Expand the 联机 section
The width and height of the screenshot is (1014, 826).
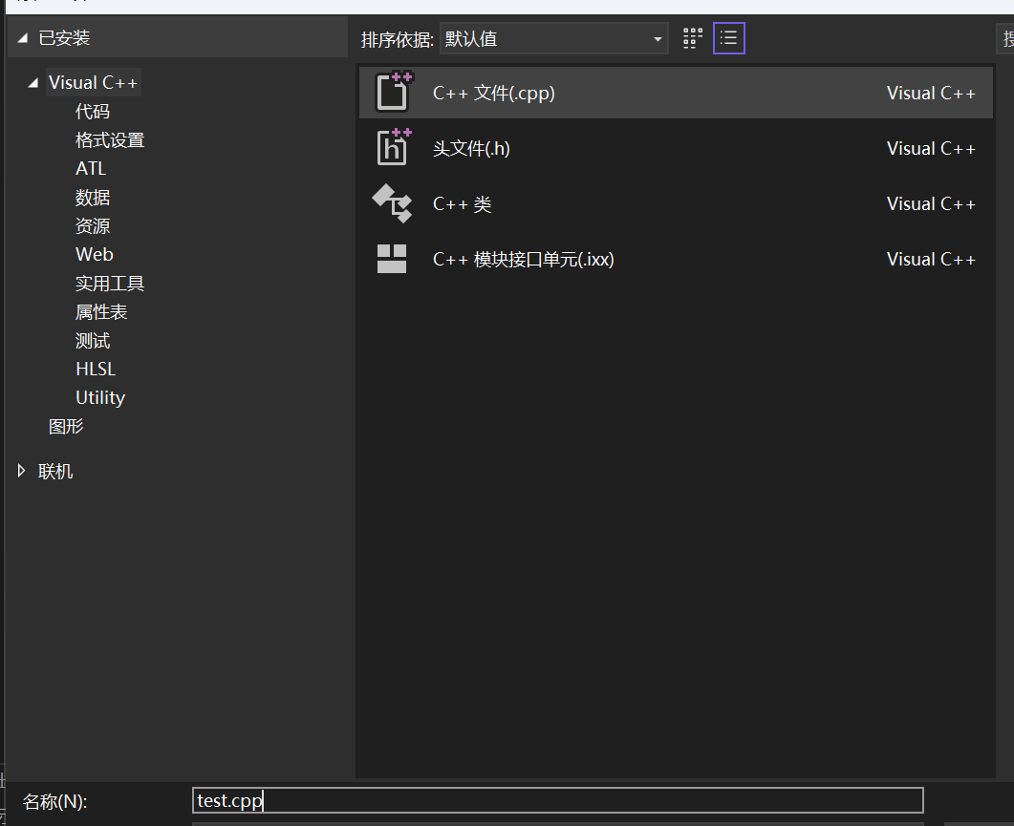point(21,471)
